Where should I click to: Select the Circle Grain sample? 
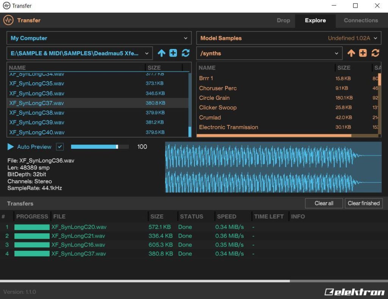tap(288, 98)
